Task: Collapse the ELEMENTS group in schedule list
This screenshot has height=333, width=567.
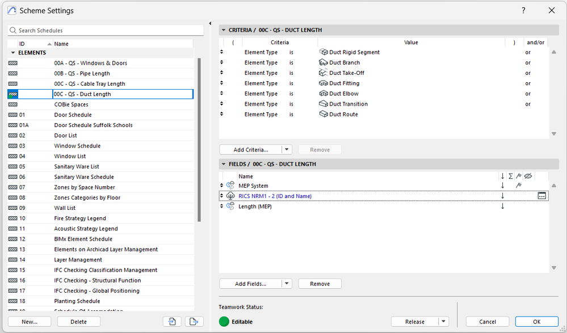Action: pyautogui.click(x=13, y=53)
